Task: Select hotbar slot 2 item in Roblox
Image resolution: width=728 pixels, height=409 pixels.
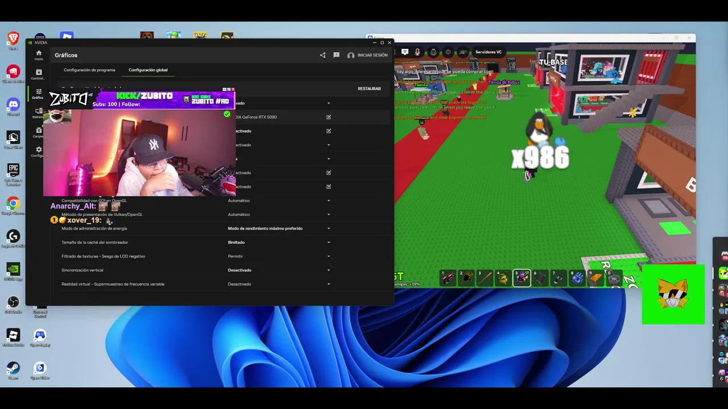Action: click(466, 278)
